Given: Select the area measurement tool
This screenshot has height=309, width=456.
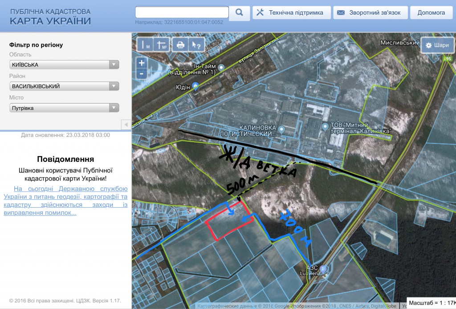Looking at the screenshot, I should [x=161, y=45].
